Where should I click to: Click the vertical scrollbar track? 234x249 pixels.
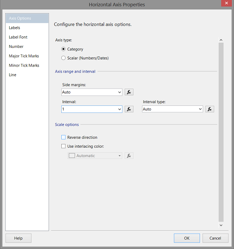221,131
